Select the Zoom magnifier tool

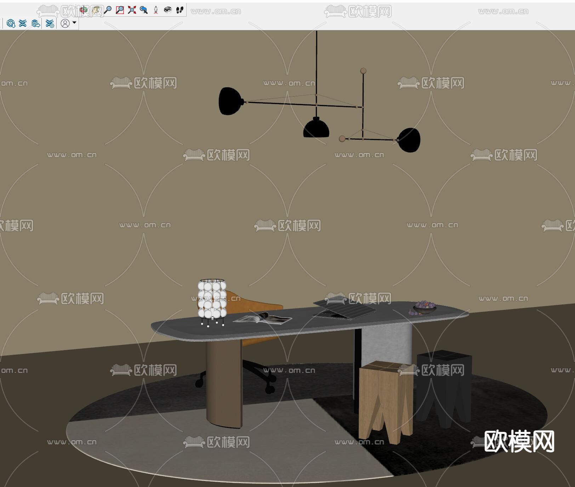(x=108, y=10)
